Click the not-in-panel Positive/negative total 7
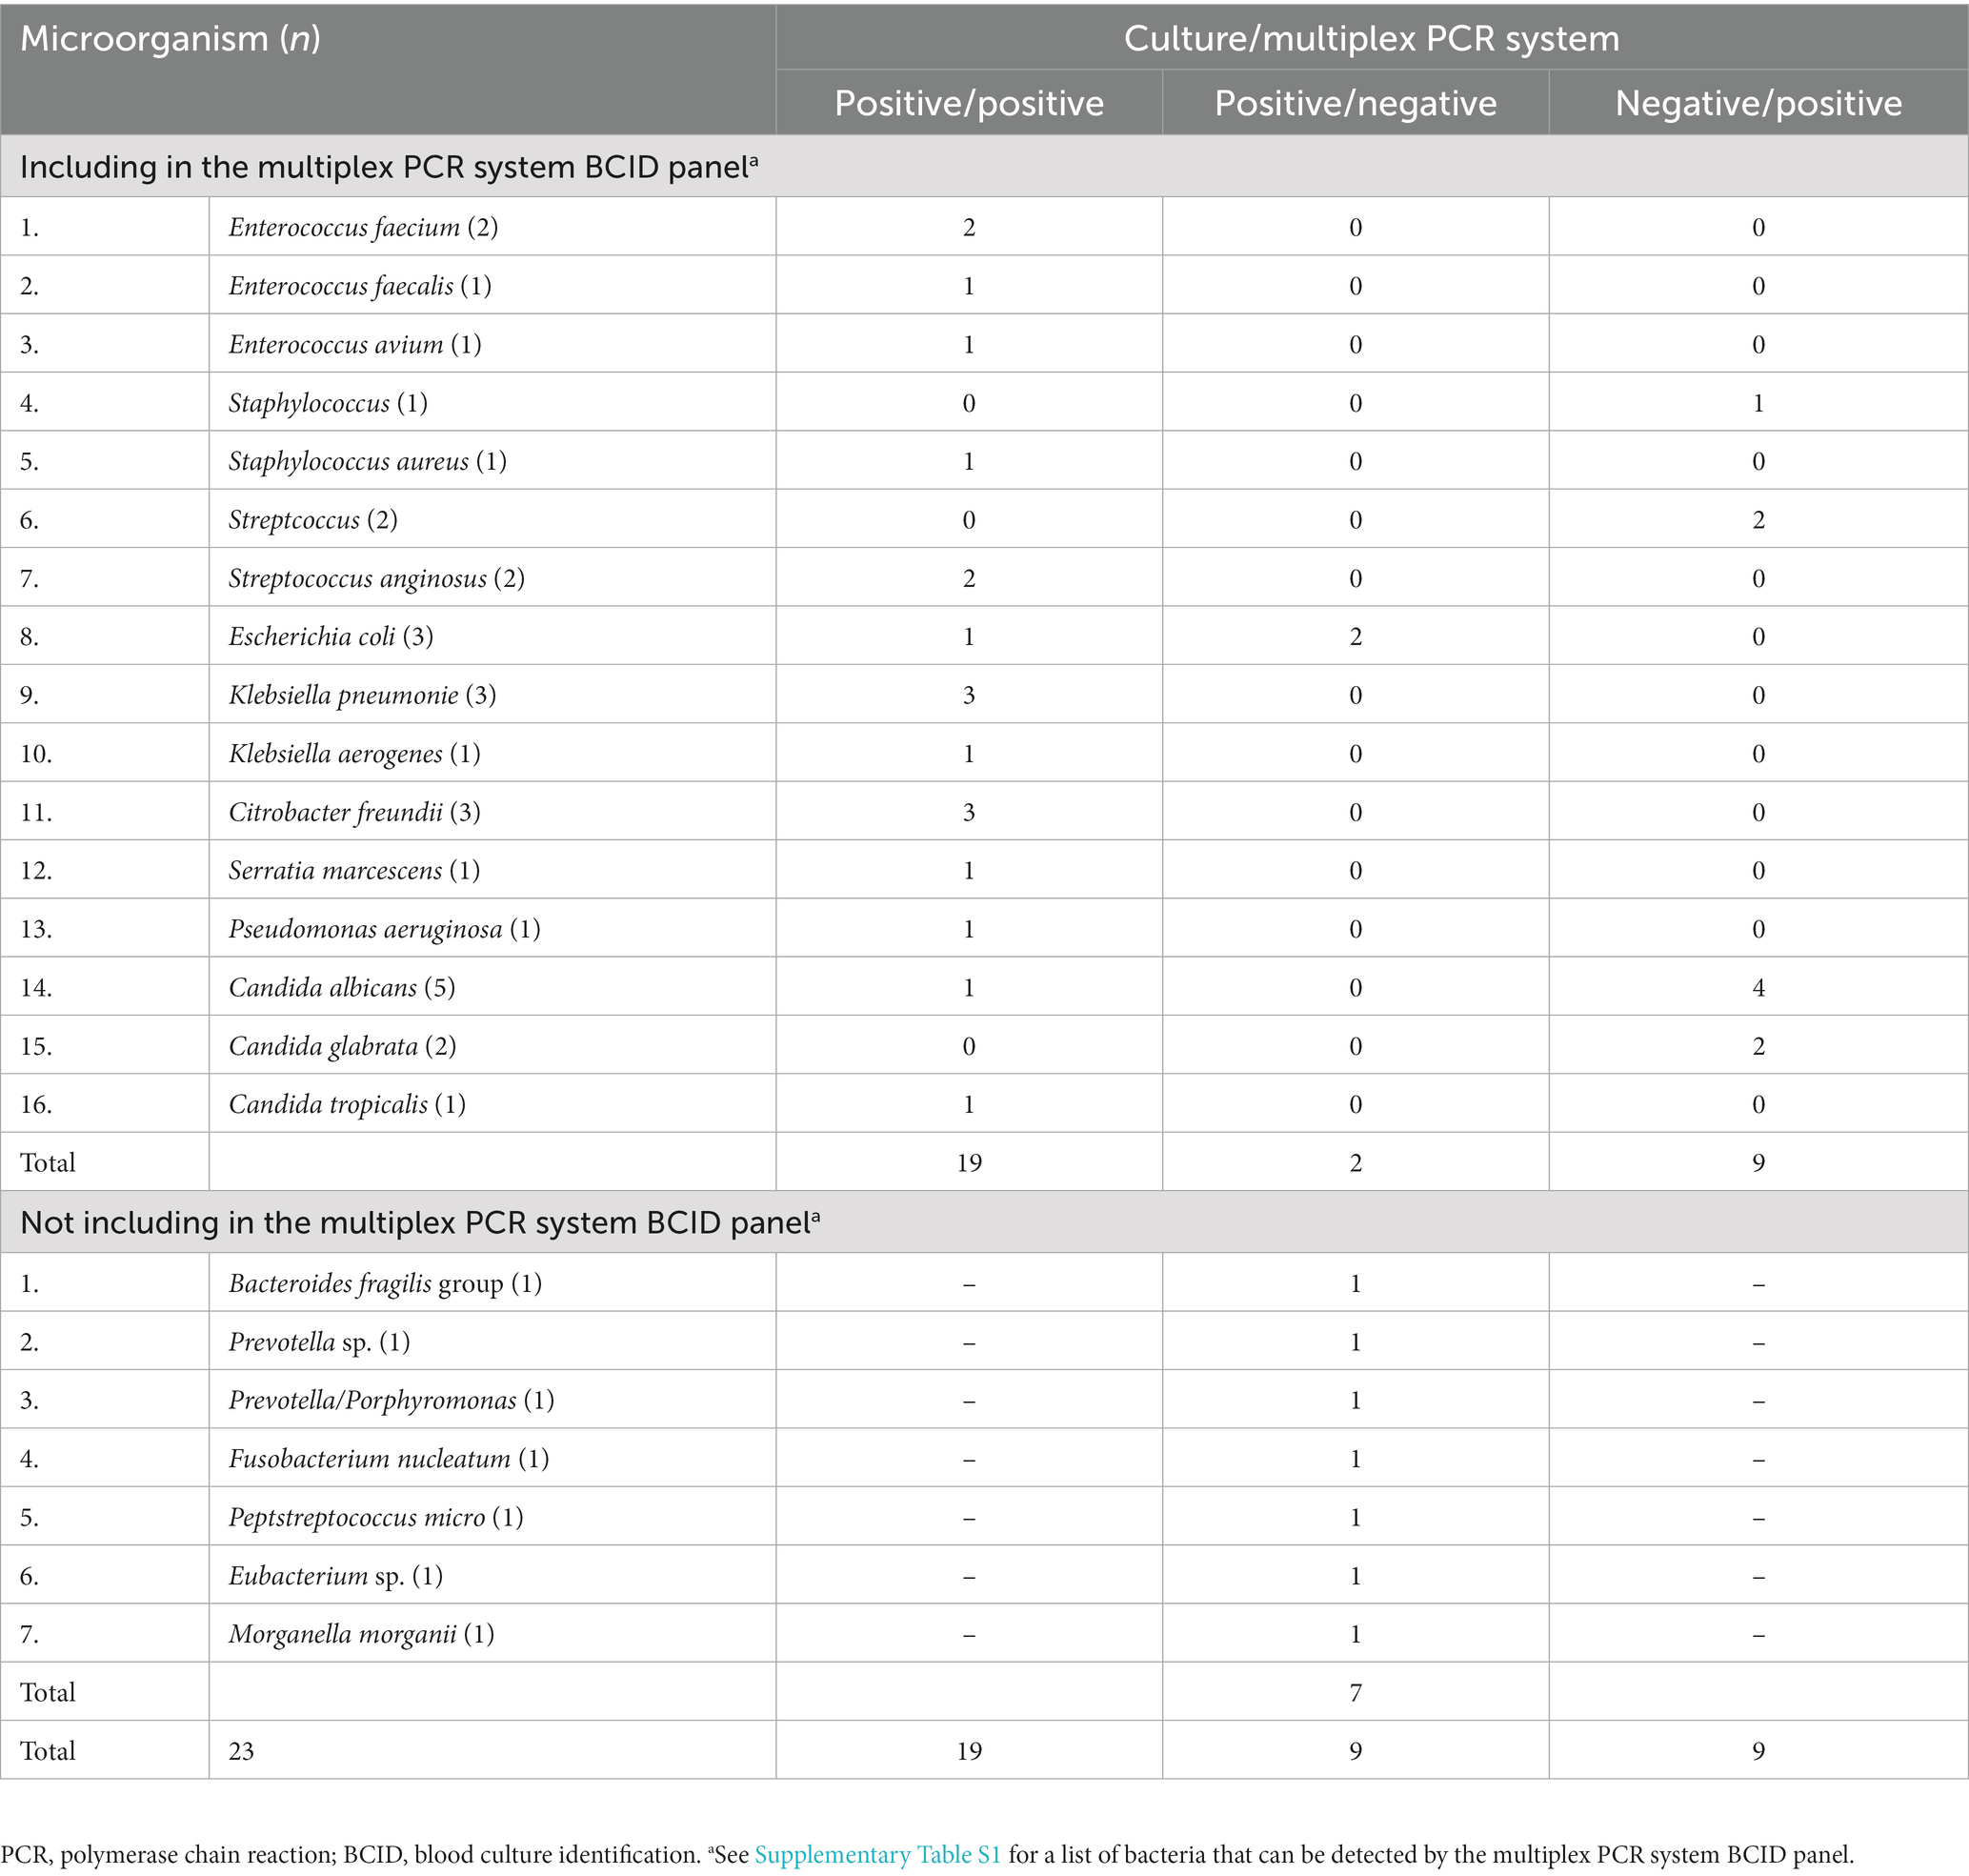 1355,1693
